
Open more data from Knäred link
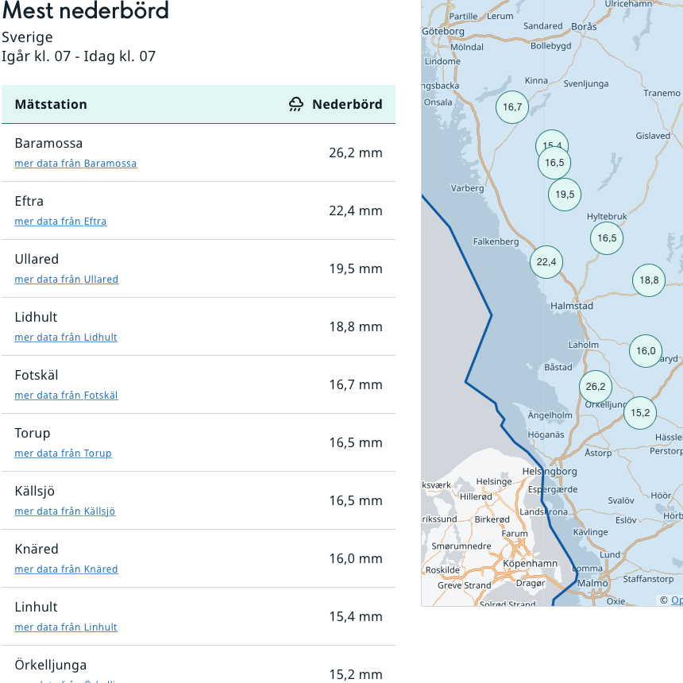66,569
